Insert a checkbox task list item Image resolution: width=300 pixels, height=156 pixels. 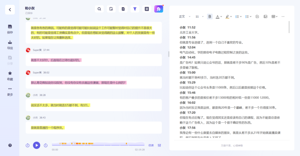click(x=257, y=17)
